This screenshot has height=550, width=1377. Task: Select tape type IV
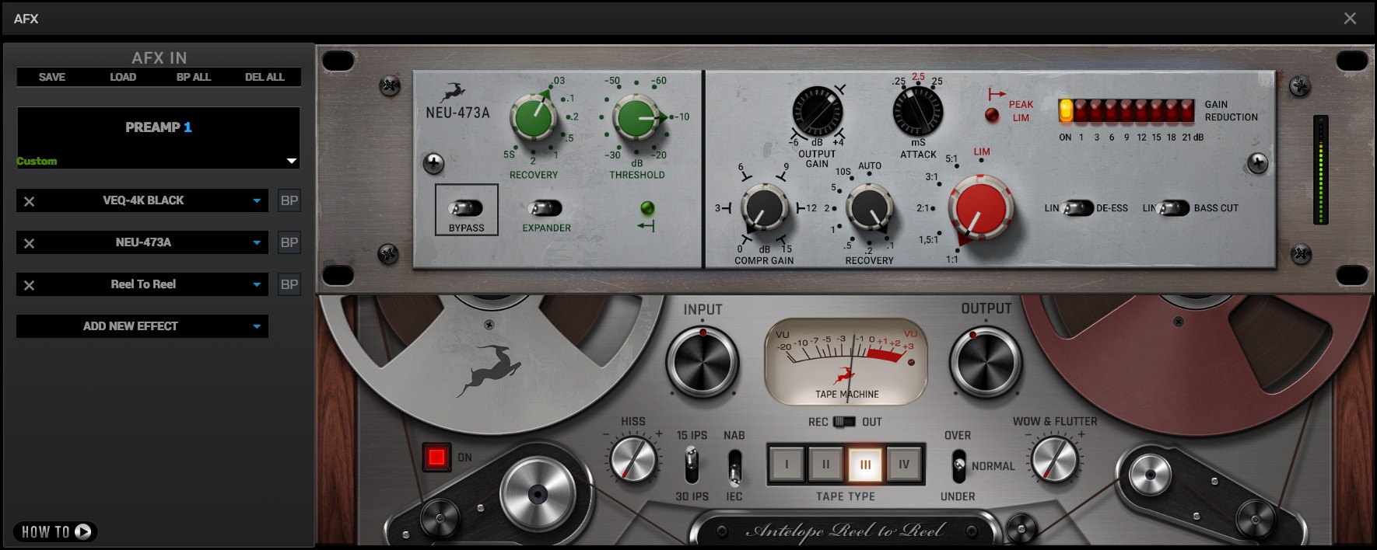(904, 465)
